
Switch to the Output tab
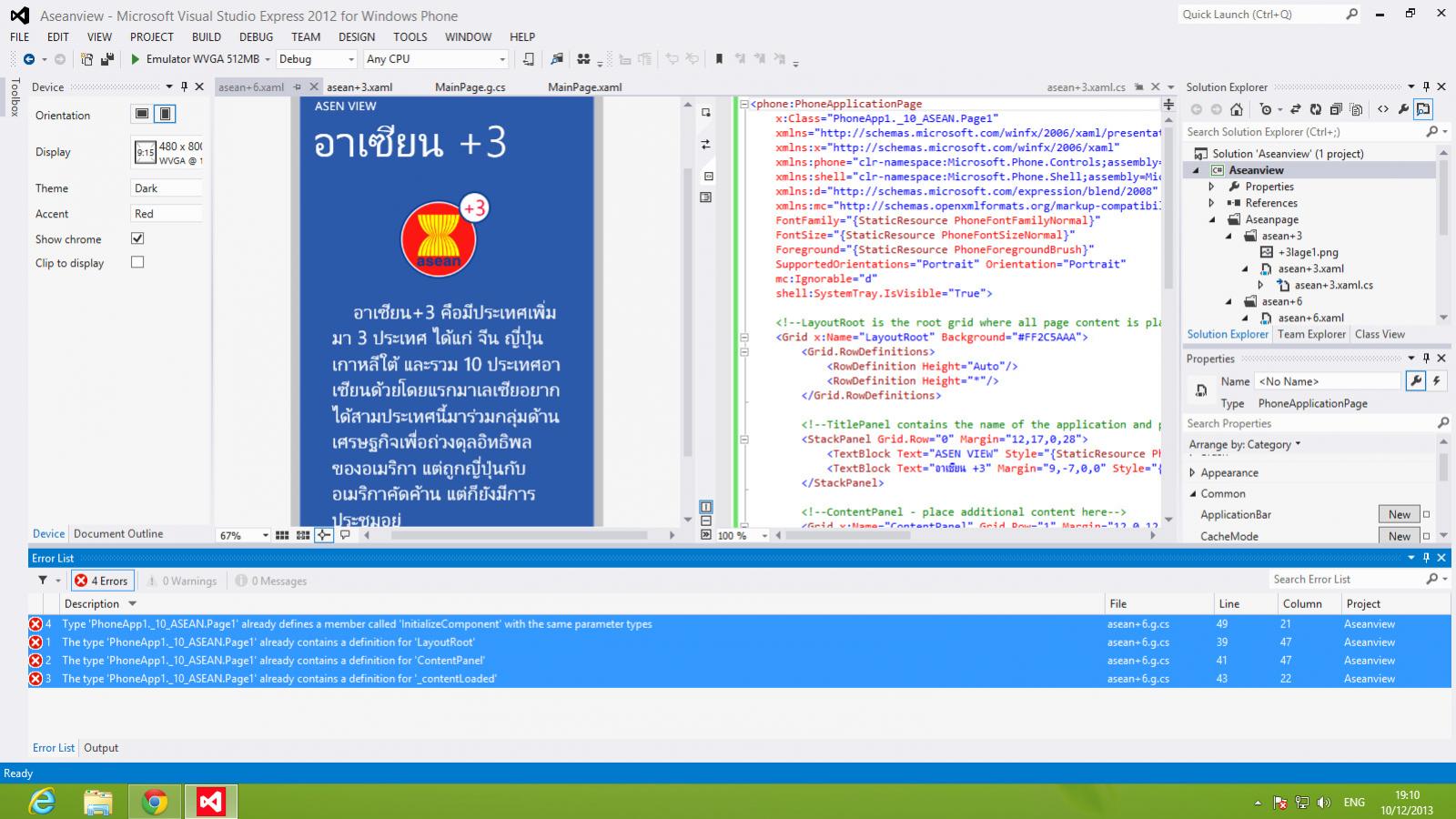point(101,747)
